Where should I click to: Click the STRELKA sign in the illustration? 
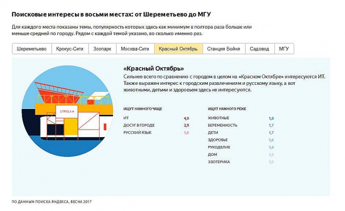67,111
